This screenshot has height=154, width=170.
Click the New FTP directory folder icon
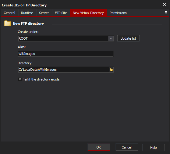(x=8, y=23)
